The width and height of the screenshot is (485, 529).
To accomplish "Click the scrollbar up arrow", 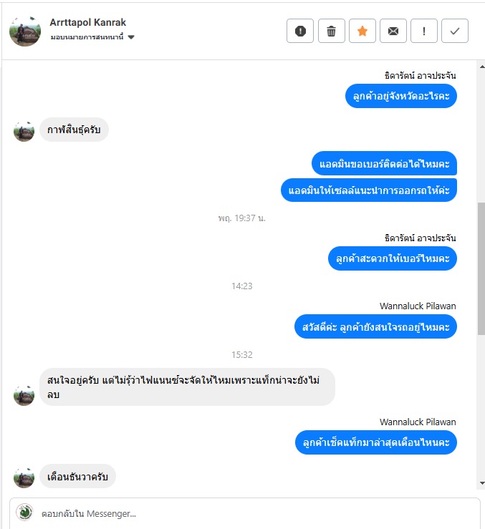I will pos(481,67).
